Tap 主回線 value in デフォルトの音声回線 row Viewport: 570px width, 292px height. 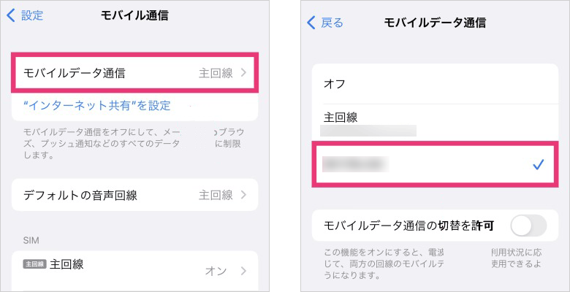(x=216, y=195)
